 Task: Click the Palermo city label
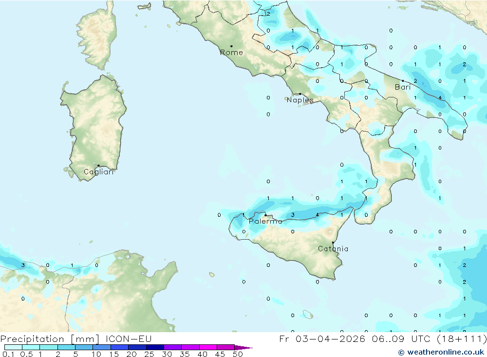(x=265, y=221)
